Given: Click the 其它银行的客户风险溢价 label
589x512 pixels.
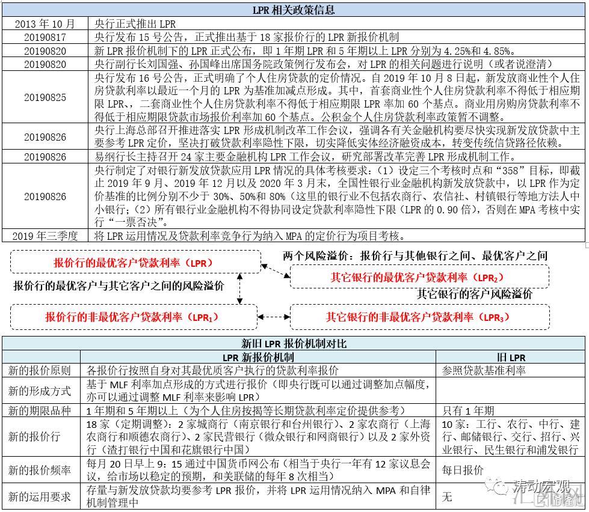Looking at the screenshot, I should point(475,294).
